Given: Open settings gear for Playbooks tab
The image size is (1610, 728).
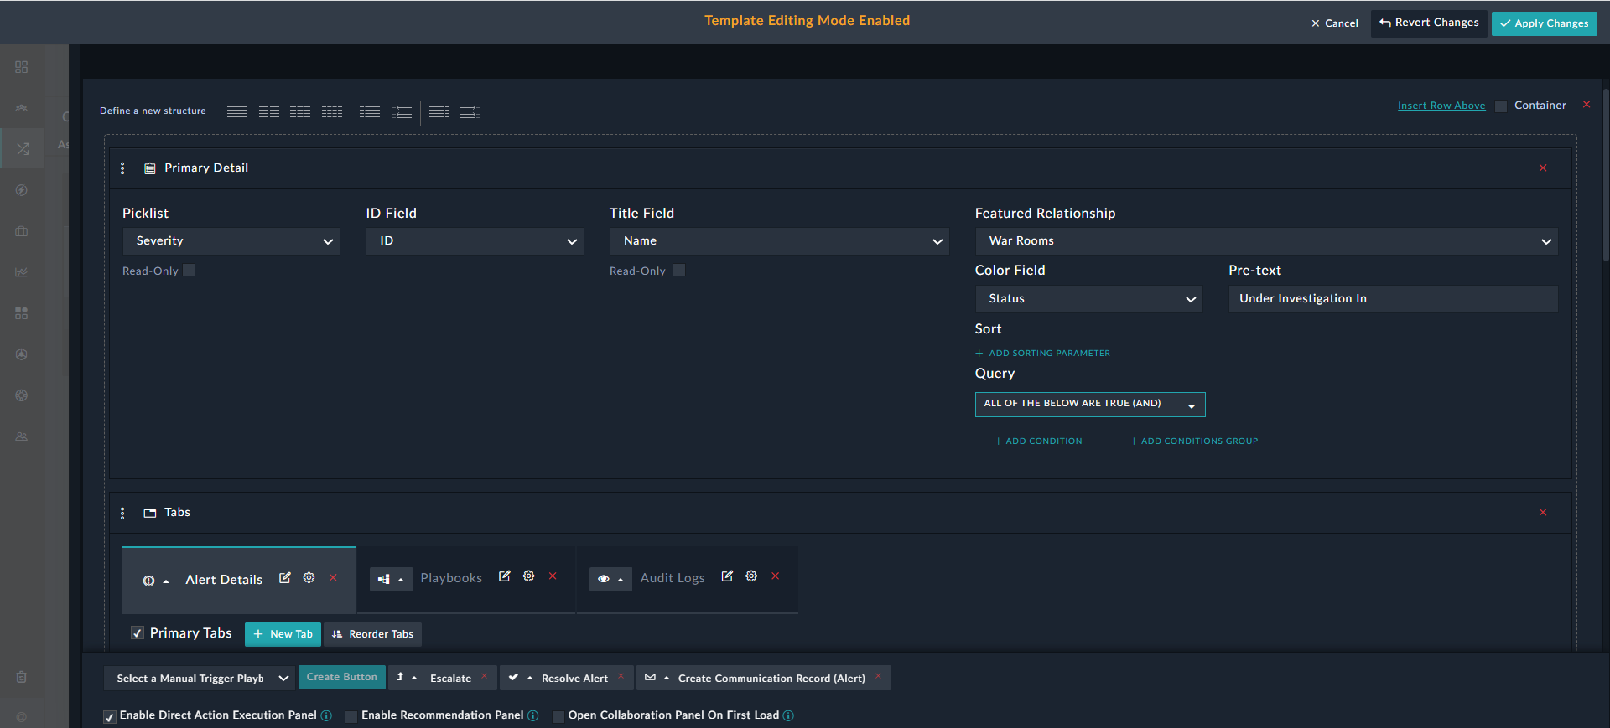Looking at the screenshot, I should [528, 576].
